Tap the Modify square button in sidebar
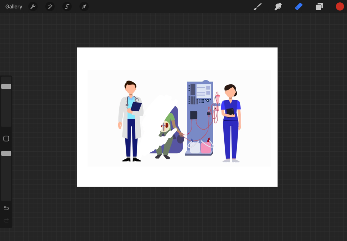The height and width of the screenshot is (241, 347). (x=6, y=139)
